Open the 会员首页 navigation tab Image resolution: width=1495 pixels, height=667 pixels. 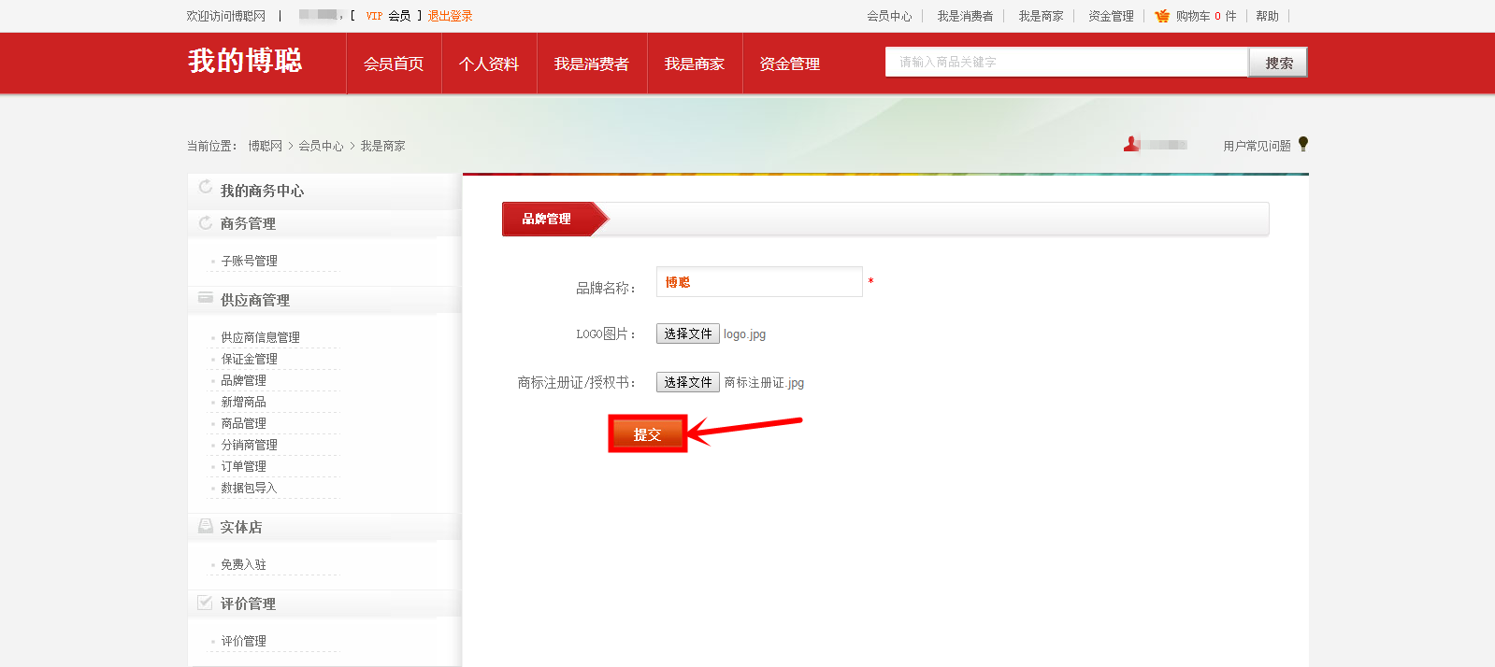pyautogui.click(x=394, y=64)
